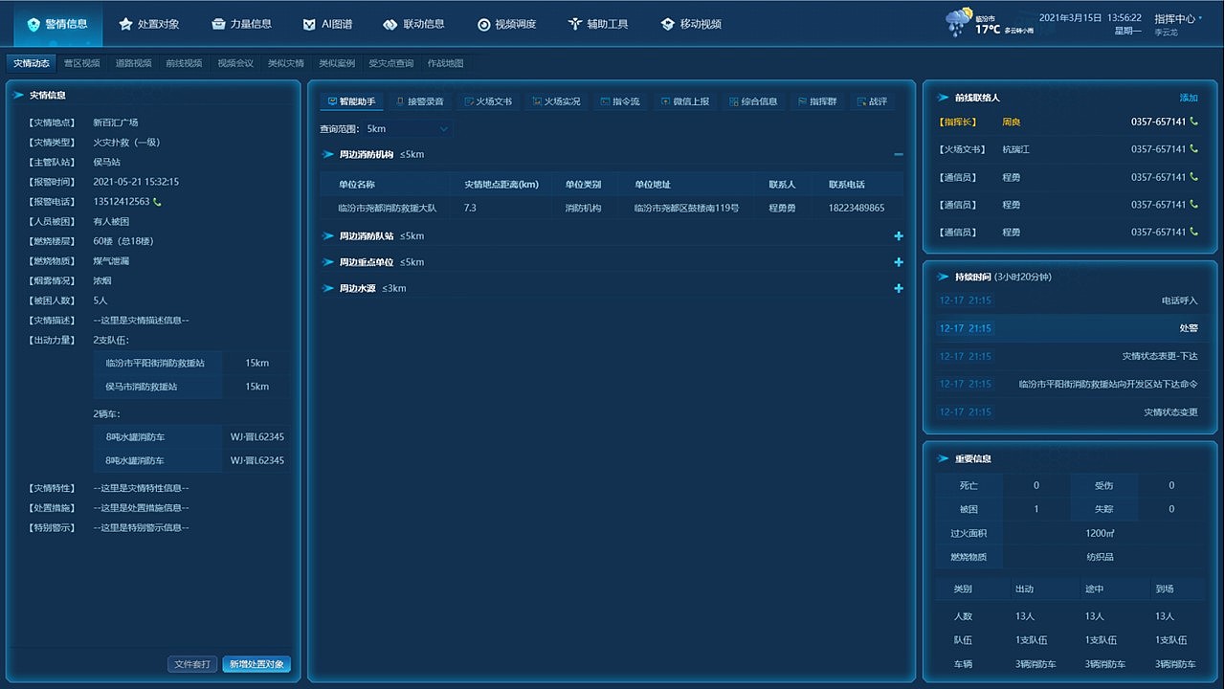Click the 指挥长 name 周良
The width and height of the screenshot is (1225, 689).
[x=1012, y=122]
